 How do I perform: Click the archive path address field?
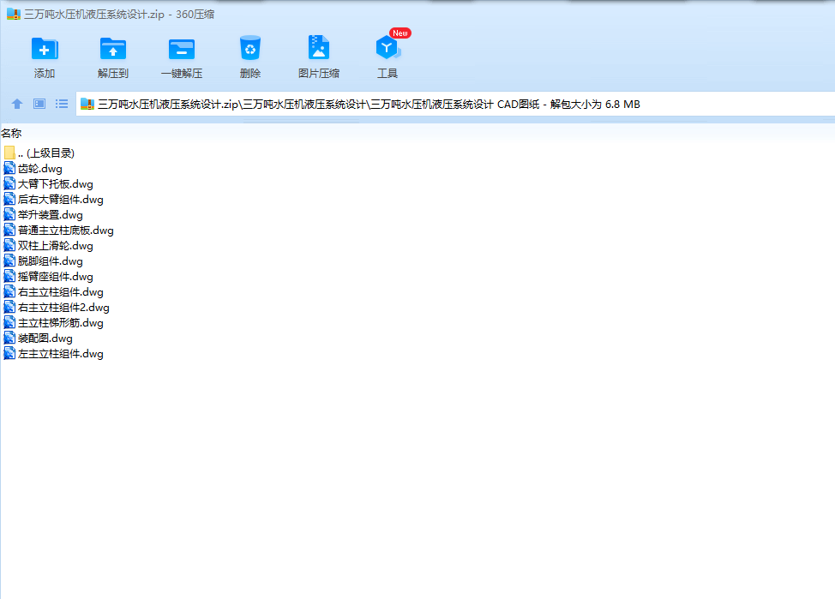[455, 104]
